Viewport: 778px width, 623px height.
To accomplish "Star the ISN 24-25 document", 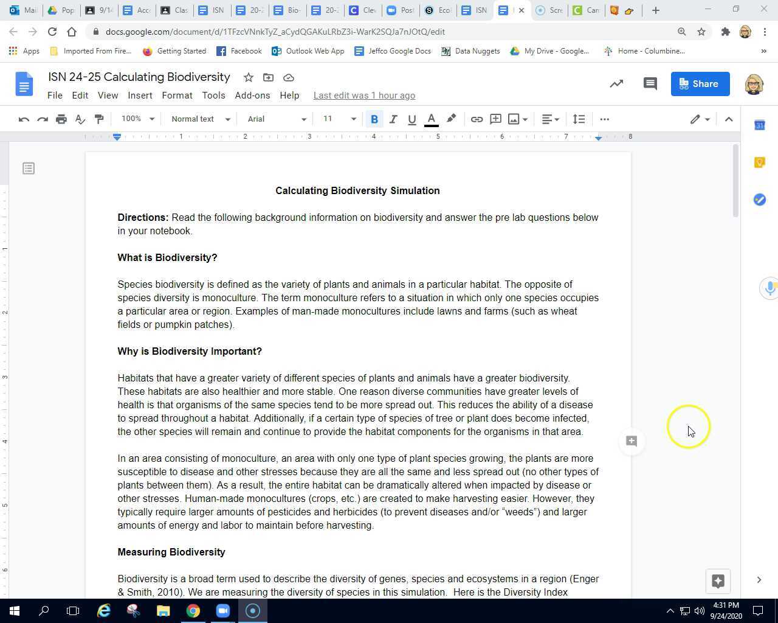I will (x=248, y=77).
